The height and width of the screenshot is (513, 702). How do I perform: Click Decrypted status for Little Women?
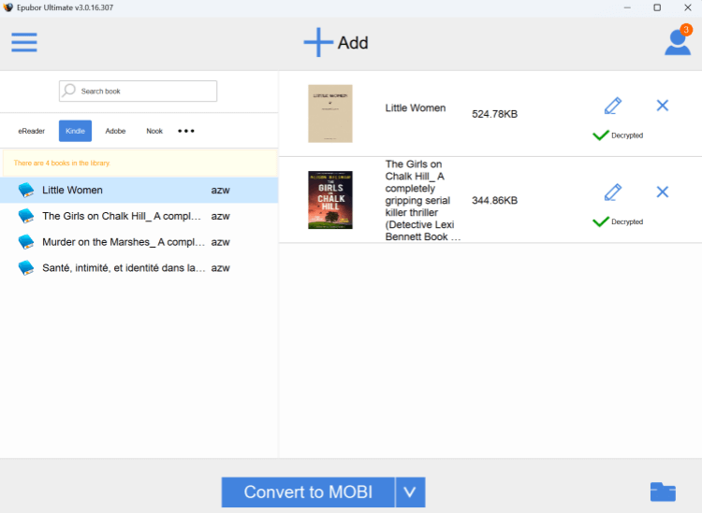coord(627,135)
